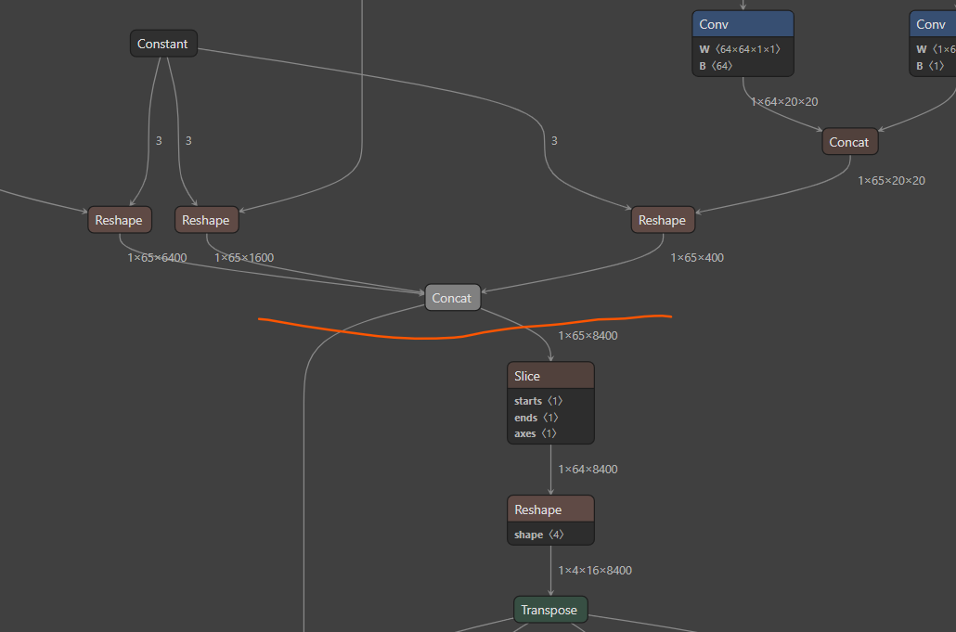Viewport: 956px width, 632px height.
Task: Click the shape〈4〉attribute of Reshape
Action: tap(538, 535)
